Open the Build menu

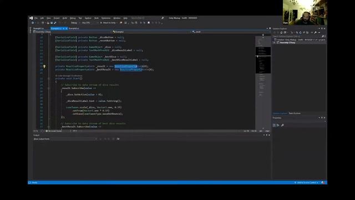65,18
